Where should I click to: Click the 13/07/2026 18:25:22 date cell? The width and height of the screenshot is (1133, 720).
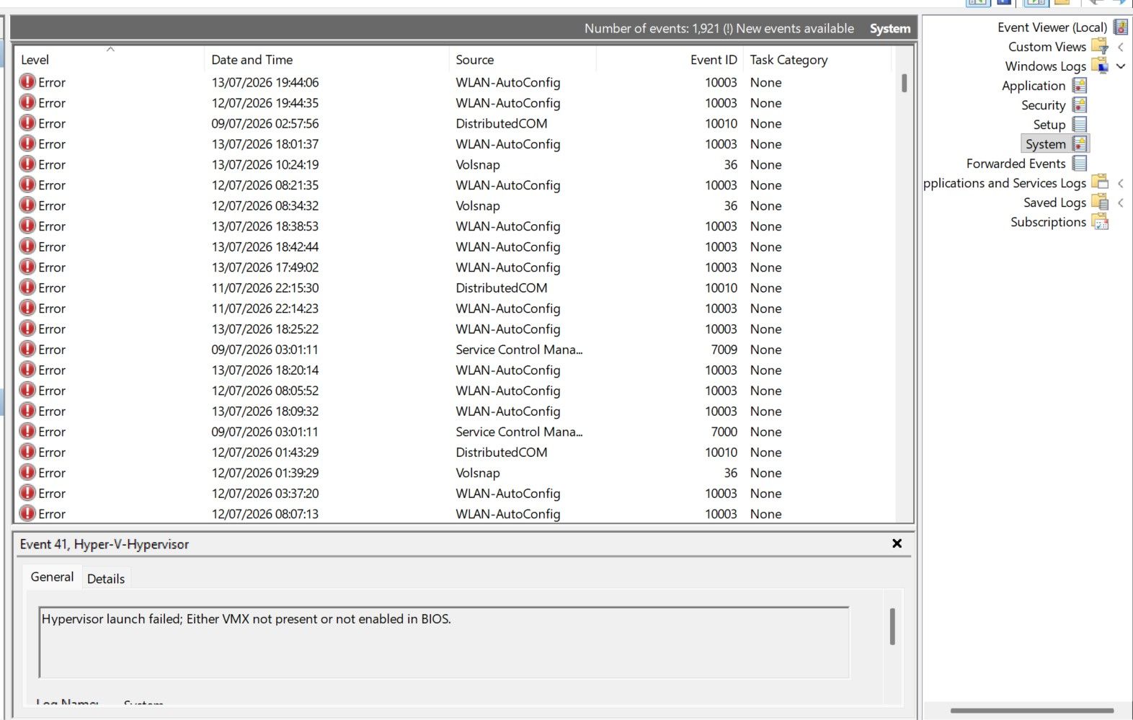click(265, 329)
